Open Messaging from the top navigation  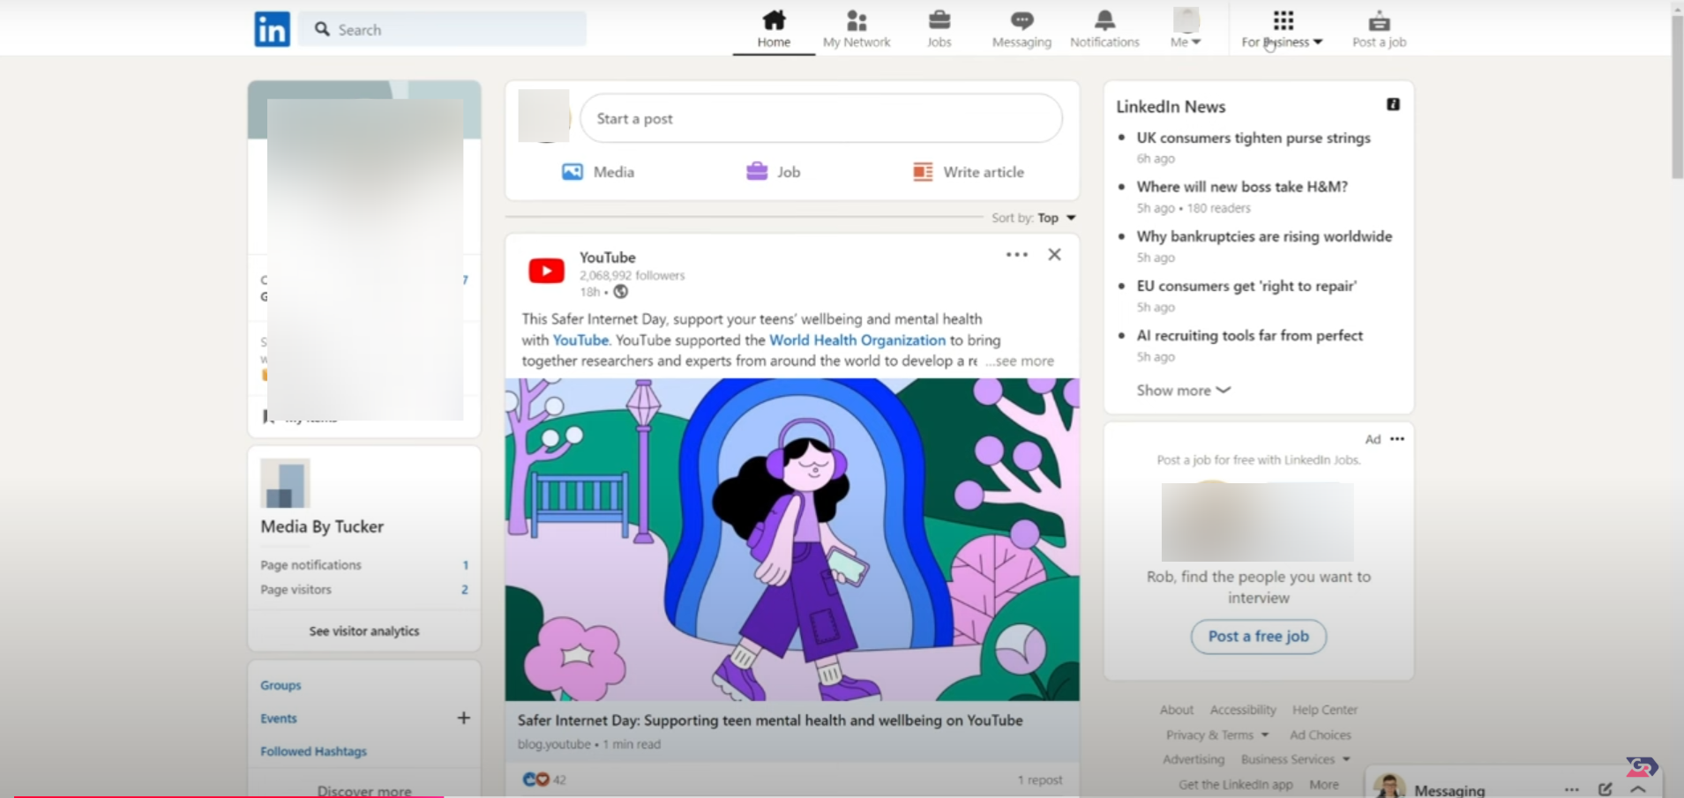point(1022,29)
